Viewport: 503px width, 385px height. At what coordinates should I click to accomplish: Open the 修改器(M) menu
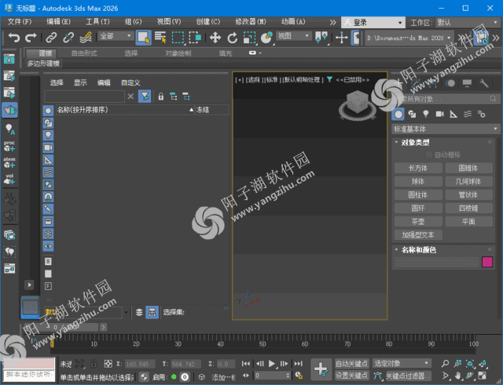click(251, 22)
